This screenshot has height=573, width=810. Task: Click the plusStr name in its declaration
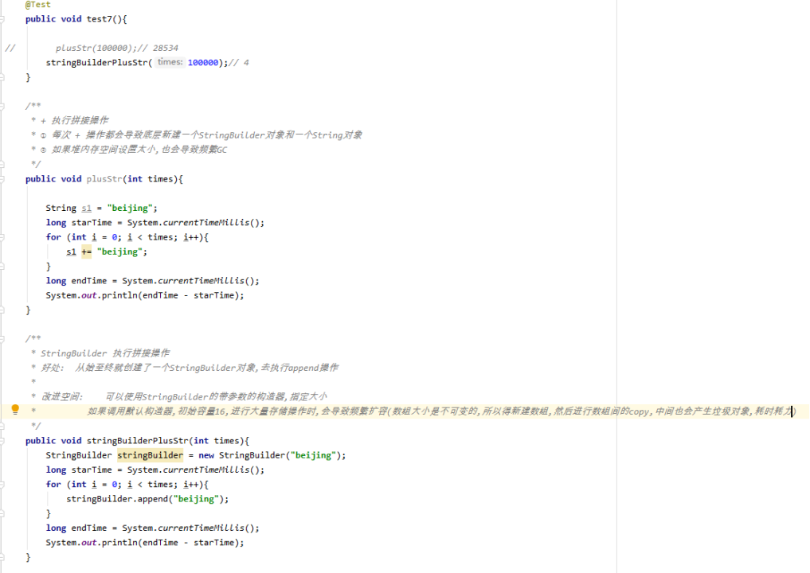[104, 179]
